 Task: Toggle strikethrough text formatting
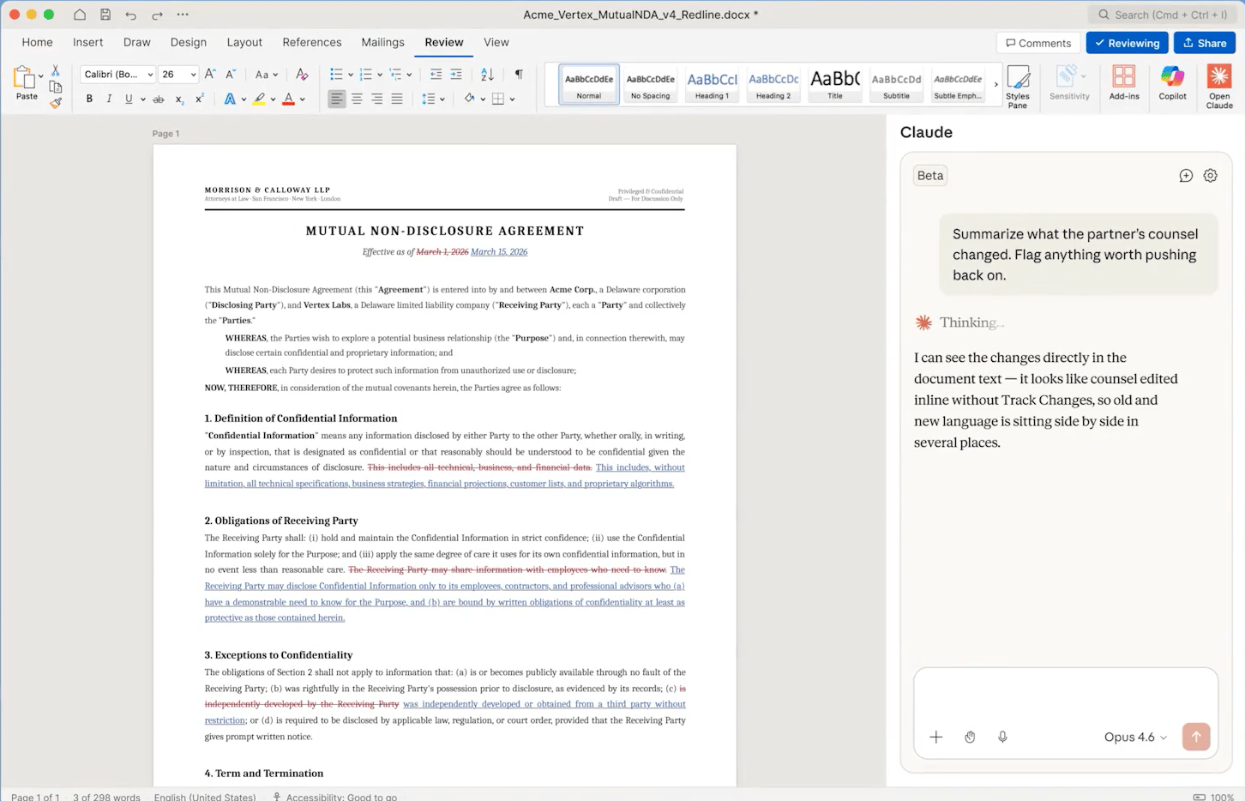tap(158, 99)
